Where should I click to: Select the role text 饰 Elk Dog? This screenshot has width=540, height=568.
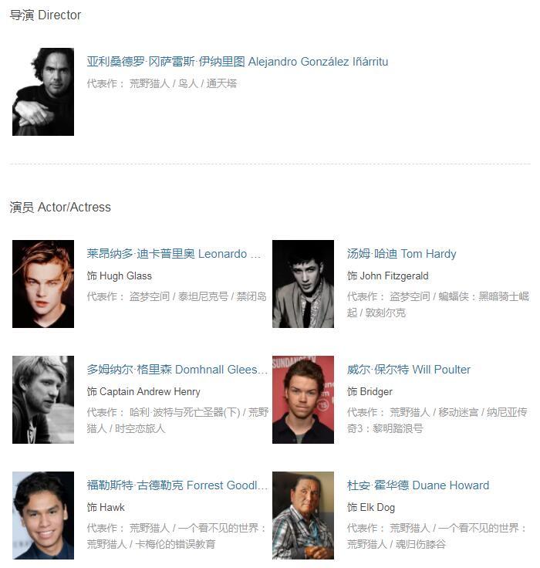pos(371,507)
